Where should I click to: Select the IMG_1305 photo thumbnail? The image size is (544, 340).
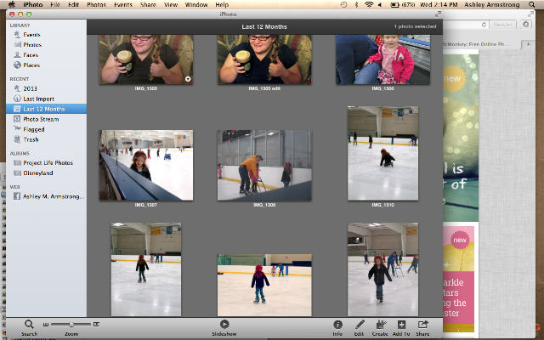(146, 59)
